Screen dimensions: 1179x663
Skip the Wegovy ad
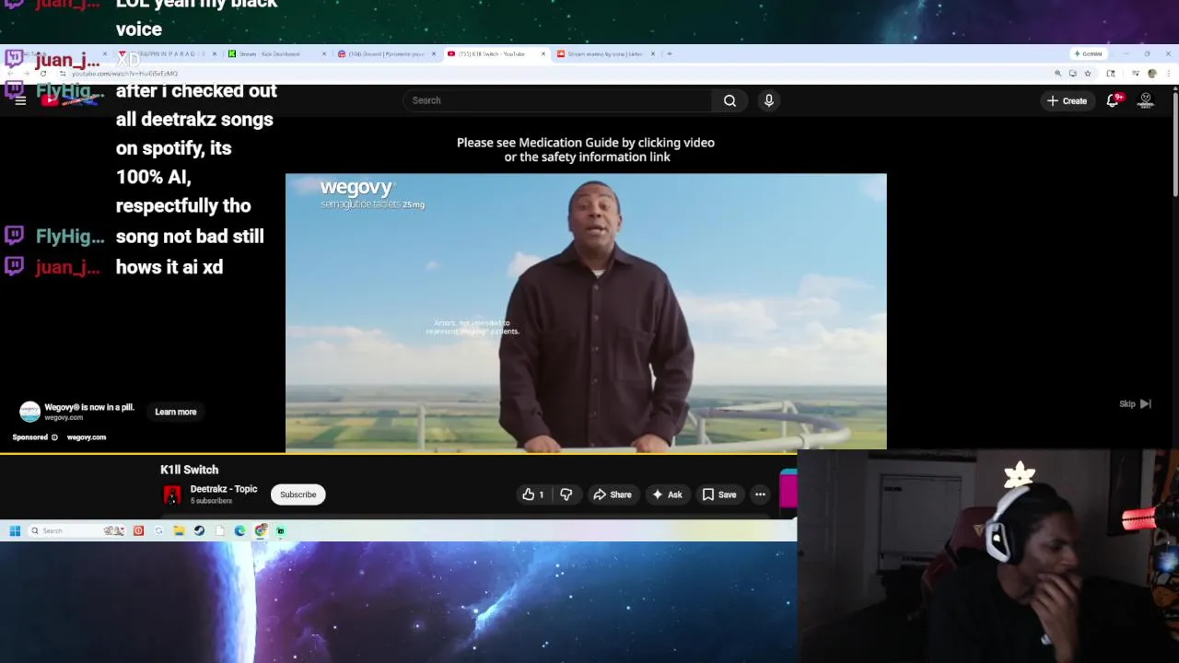[1135, 403]
